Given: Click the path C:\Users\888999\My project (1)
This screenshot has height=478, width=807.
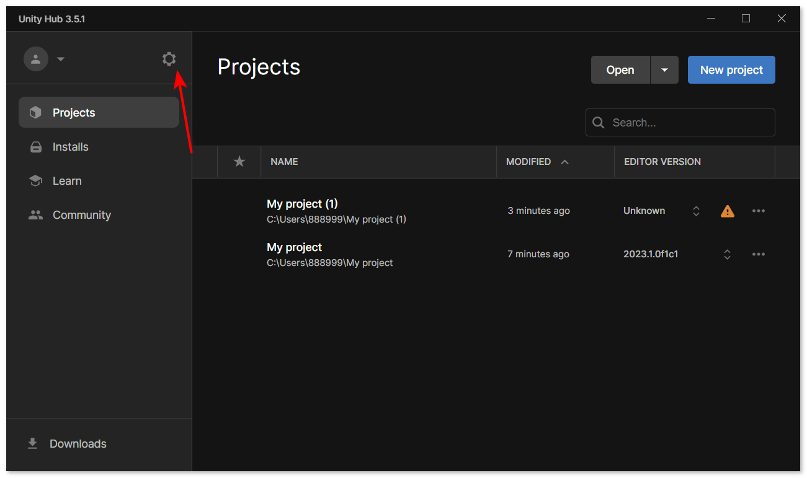Looking at the screenshot, I should click(336, 219).
